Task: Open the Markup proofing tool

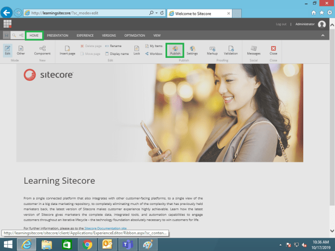Action: [x=212, y=50]
